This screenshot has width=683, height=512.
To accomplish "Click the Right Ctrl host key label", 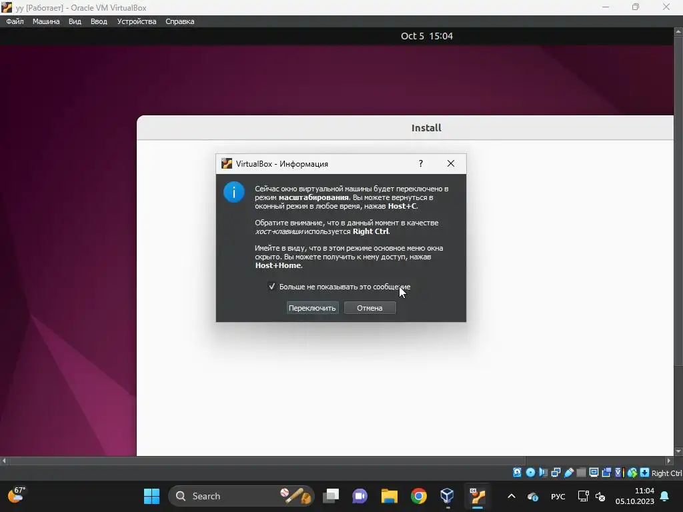I will (x=666, y=473).
